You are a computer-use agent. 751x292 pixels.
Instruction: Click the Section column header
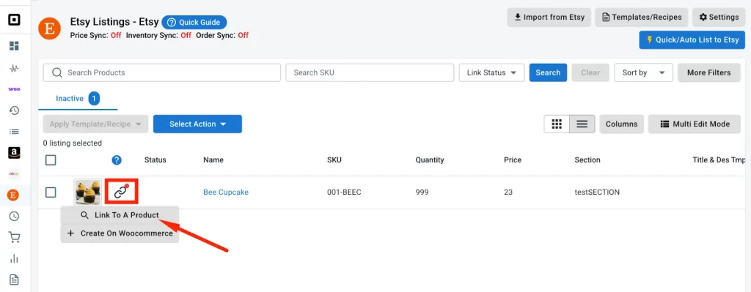pyautogui.click(x=587, y=160)
